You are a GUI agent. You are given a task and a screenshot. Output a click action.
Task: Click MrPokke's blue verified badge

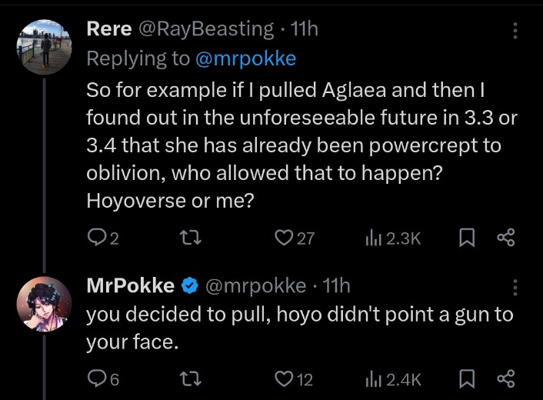(190, 285)
